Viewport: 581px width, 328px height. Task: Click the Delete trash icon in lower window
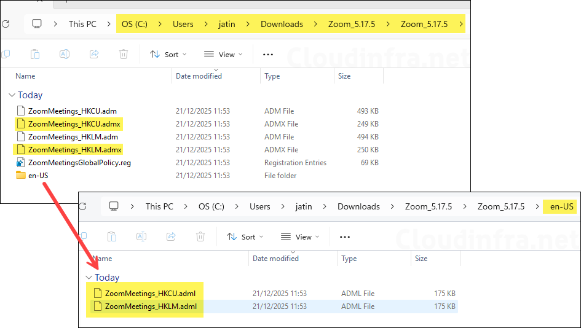(x=200, y=236)
